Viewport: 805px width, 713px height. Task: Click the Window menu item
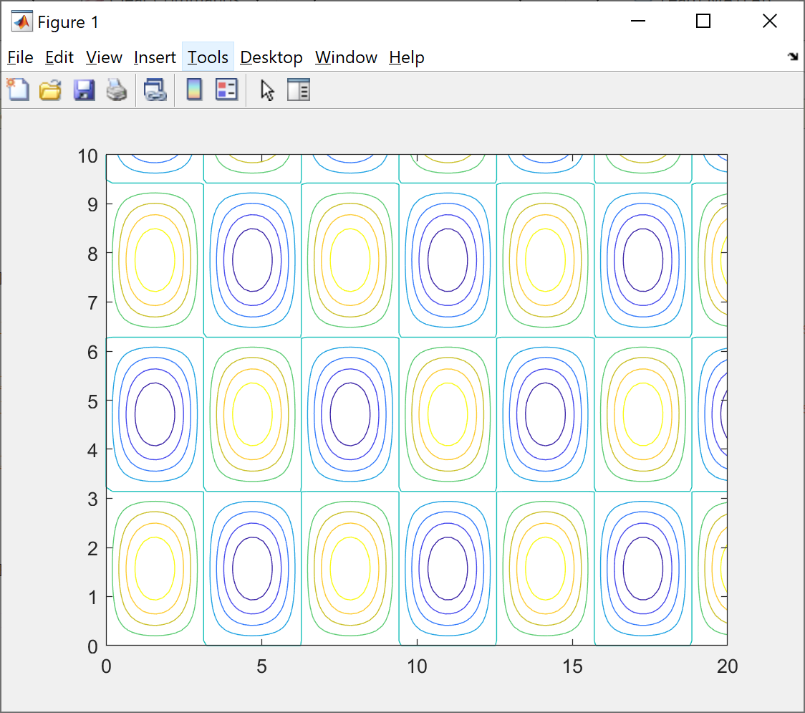point(346,57)
